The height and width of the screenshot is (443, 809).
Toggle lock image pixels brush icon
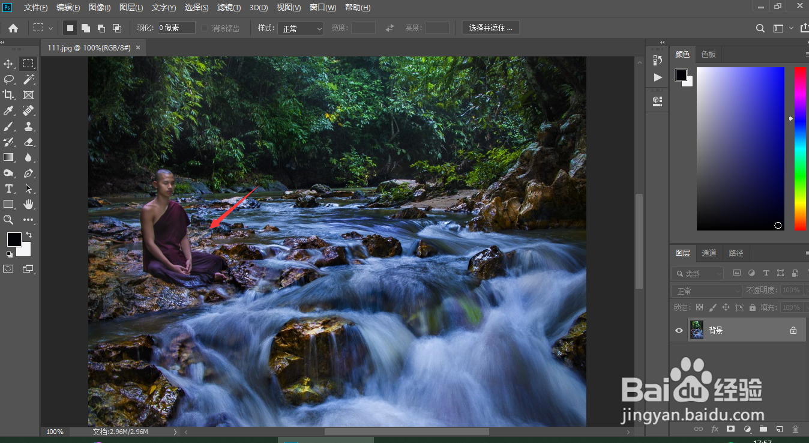point(712,307)
